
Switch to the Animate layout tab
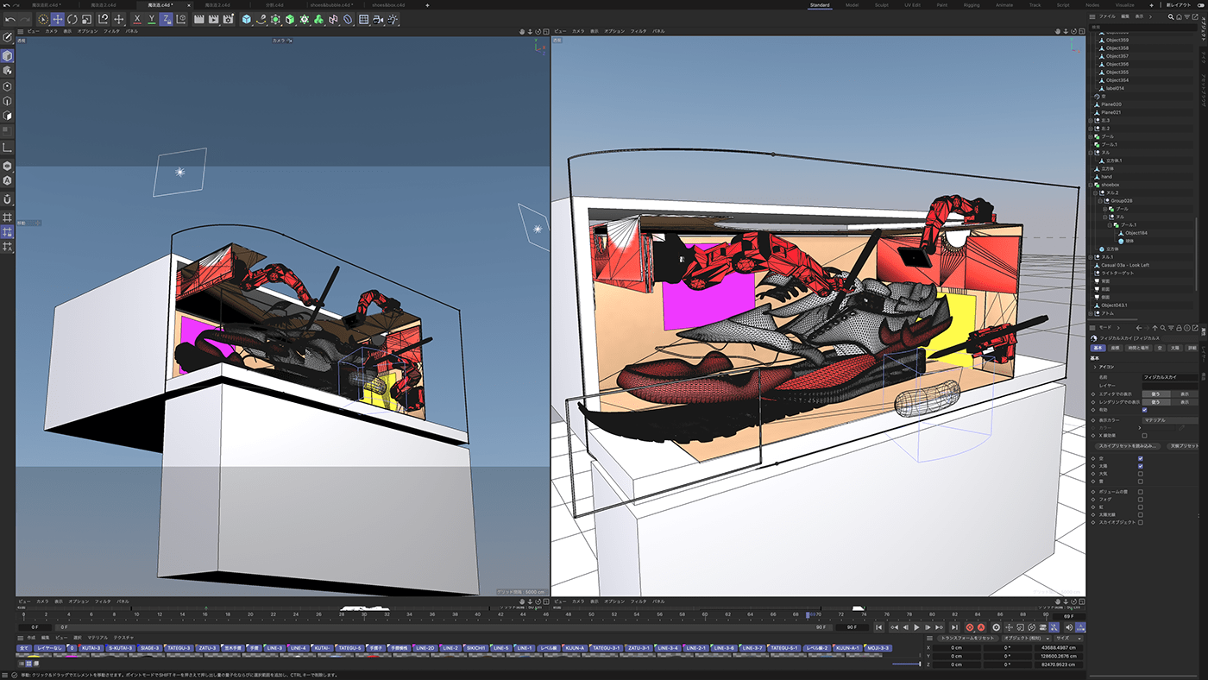(x=1004, y=4)
